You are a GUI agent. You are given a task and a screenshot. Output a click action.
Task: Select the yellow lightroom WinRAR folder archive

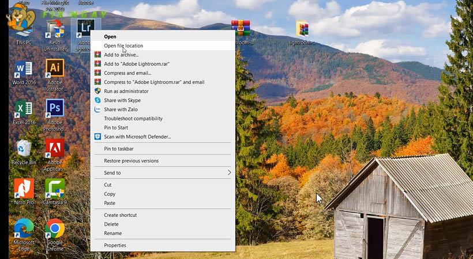pos(302,33)
